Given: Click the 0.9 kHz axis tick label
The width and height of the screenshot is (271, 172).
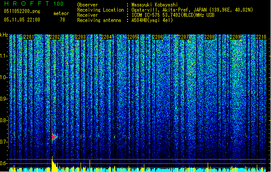Looking at the screenshot, I should (x=3, y=99).
